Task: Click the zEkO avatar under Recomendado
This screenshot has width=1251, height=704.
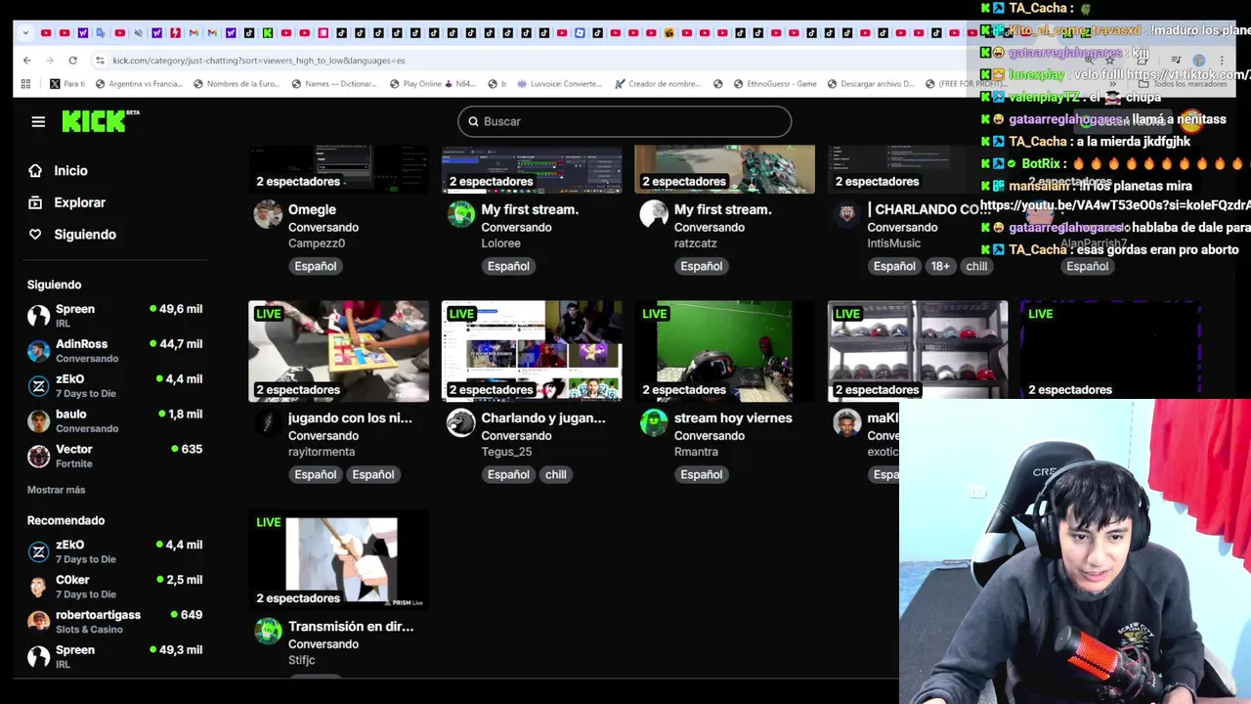Action: point(38,551)
